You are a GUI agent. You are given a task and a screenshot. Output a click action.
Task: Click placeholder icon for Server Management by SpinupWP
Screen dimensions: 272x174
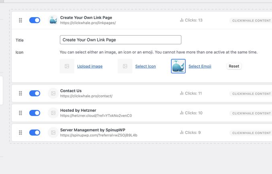point(53,132)
